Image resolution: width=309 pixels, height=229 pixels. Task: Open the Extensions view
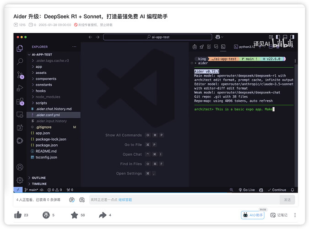click(x=20, y=101)
